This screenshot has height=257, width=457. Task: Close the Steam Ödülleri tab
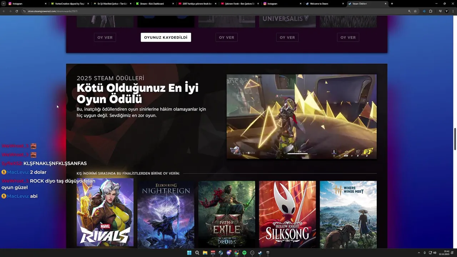point(386,4)
